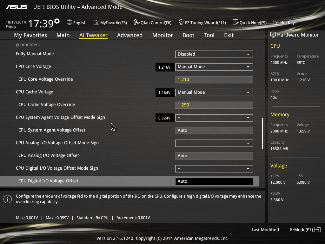This screenshot has width=325, height=244.
Task: Click the +5V 5.080 V reading
Action: (303, 182)
